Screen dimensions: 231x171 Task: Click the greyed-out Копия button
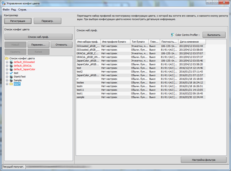coord(38,52)
